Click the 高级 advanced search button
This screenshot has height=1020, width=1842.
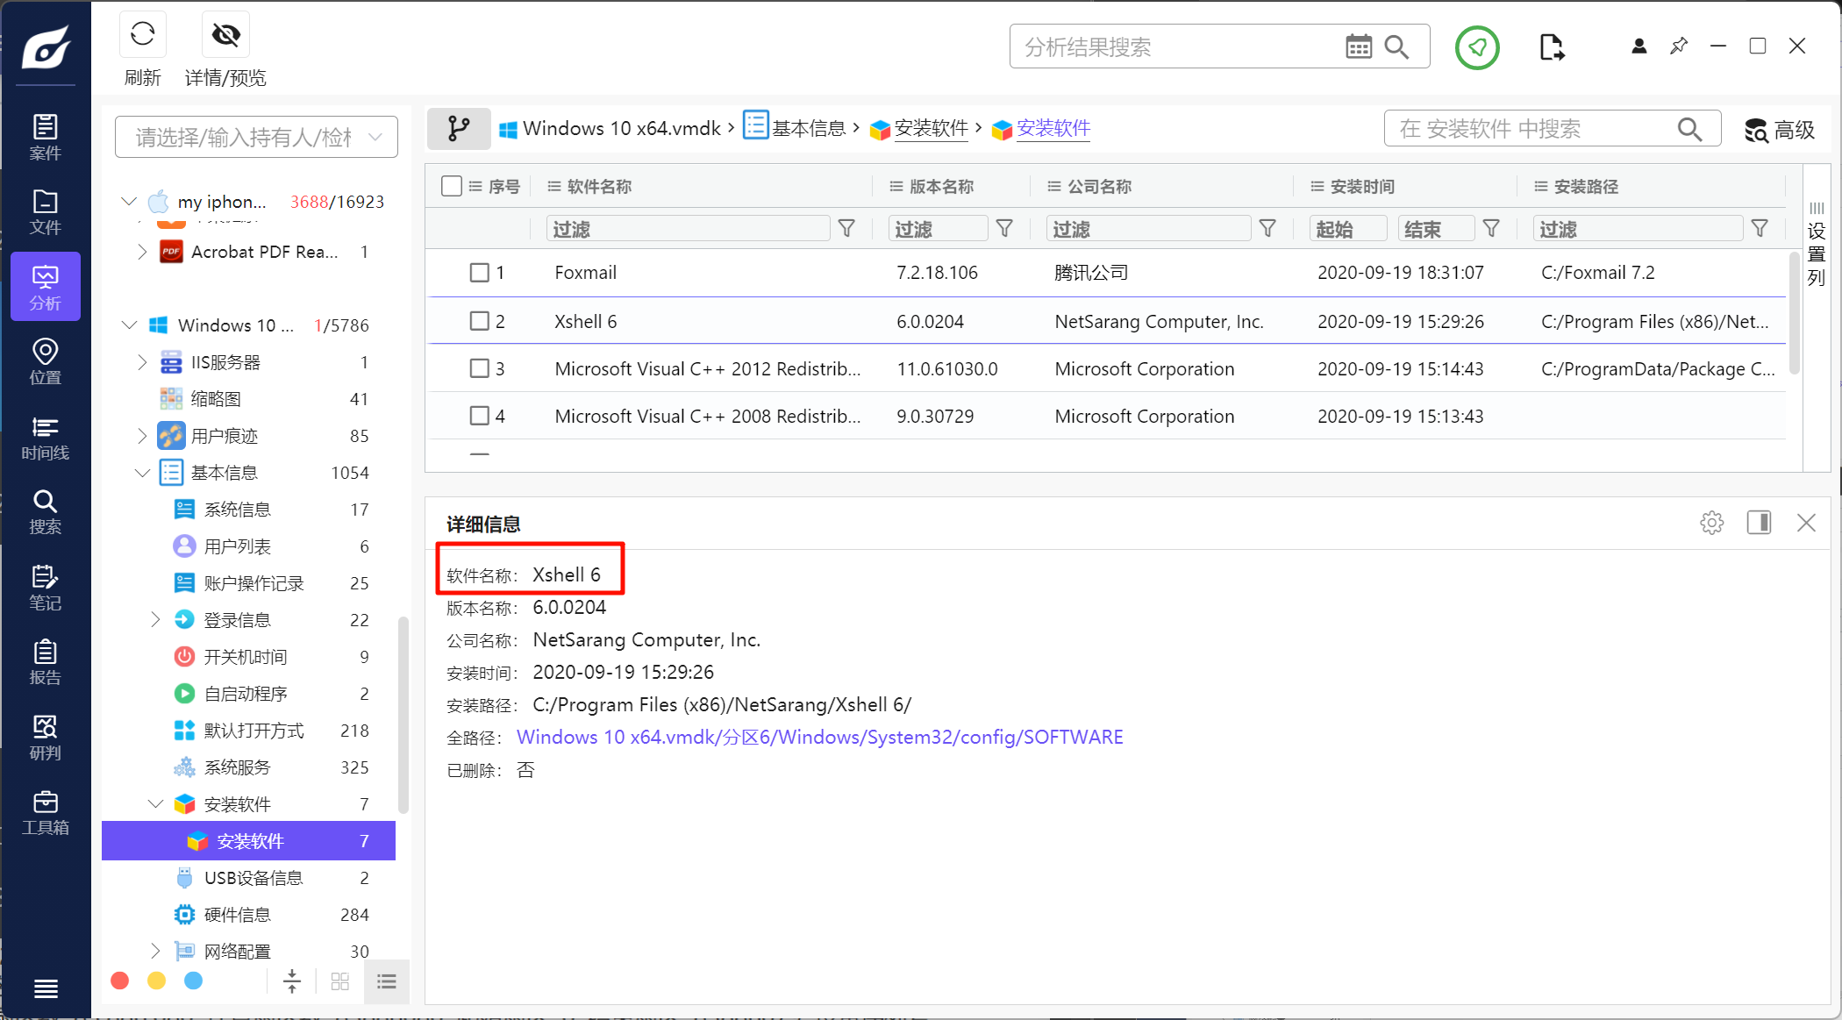tap(1780, 130)
